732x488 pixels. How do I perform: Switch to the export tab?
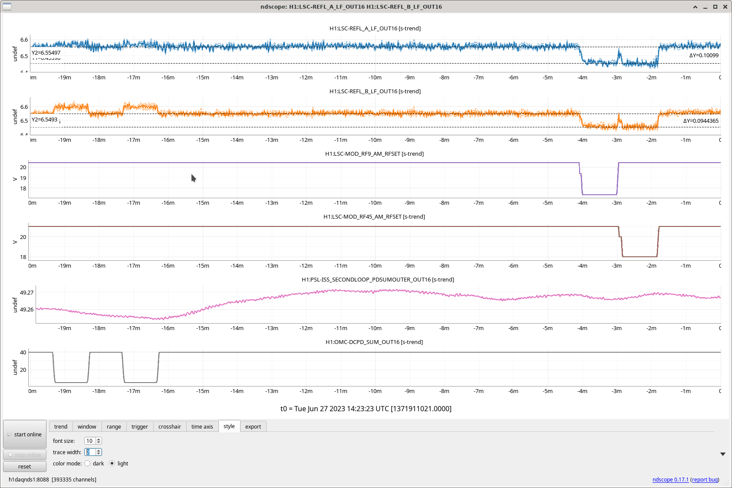pos(253,426)
